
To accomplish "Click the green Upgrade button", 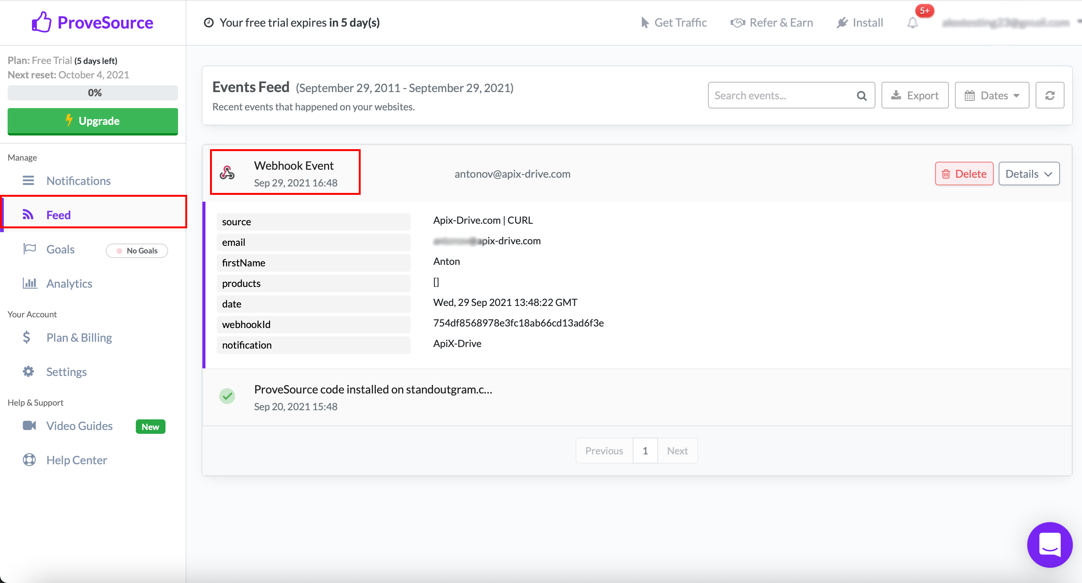I will pyautogui.click(x=93, y=121).
